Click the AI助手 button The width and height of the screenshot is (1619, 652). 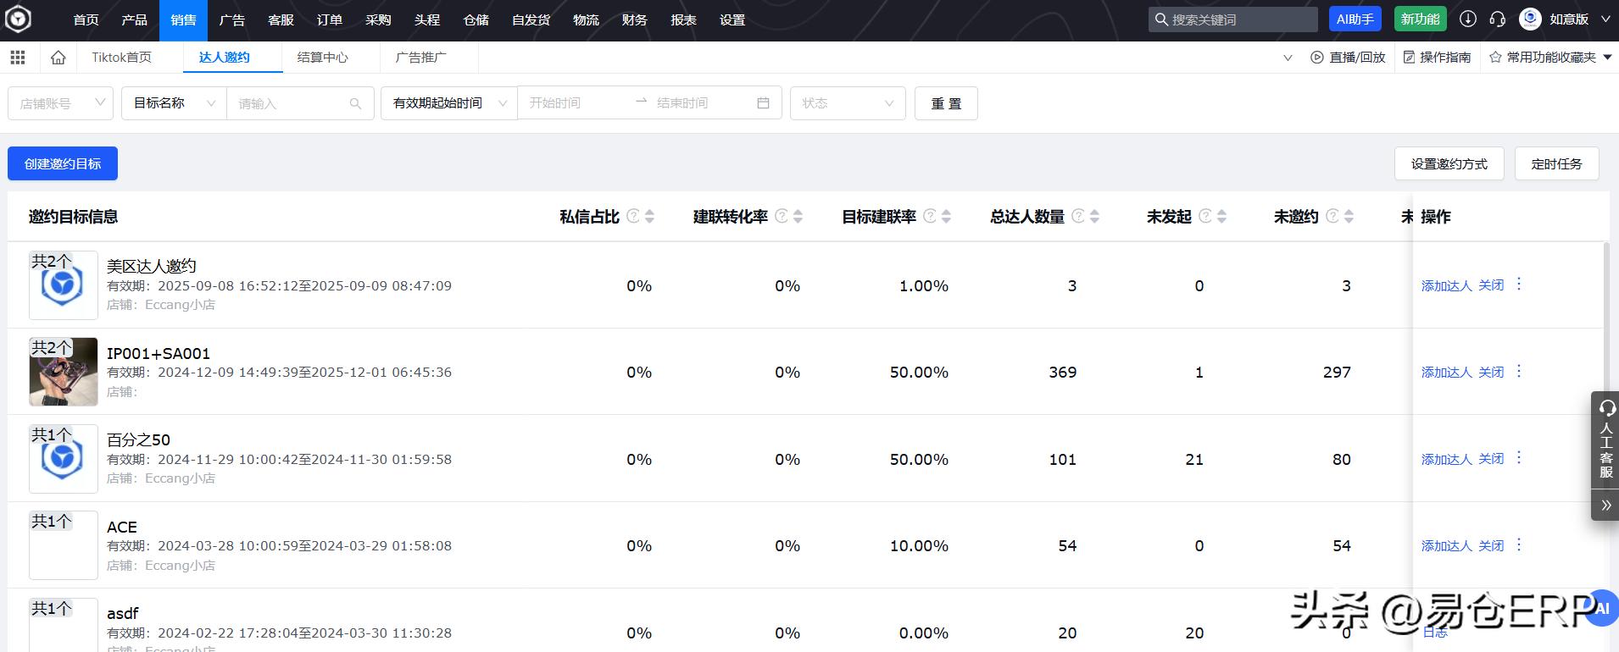[1355, 19]
